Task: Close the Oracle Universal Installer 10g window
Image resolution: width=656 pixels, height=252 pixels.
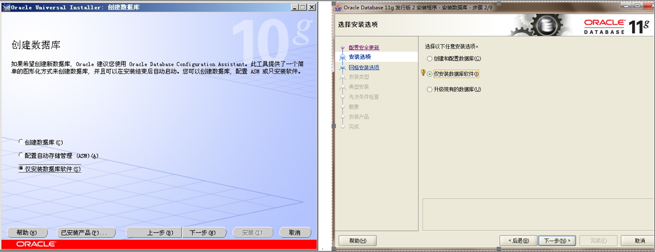Action: coord(312,7)
